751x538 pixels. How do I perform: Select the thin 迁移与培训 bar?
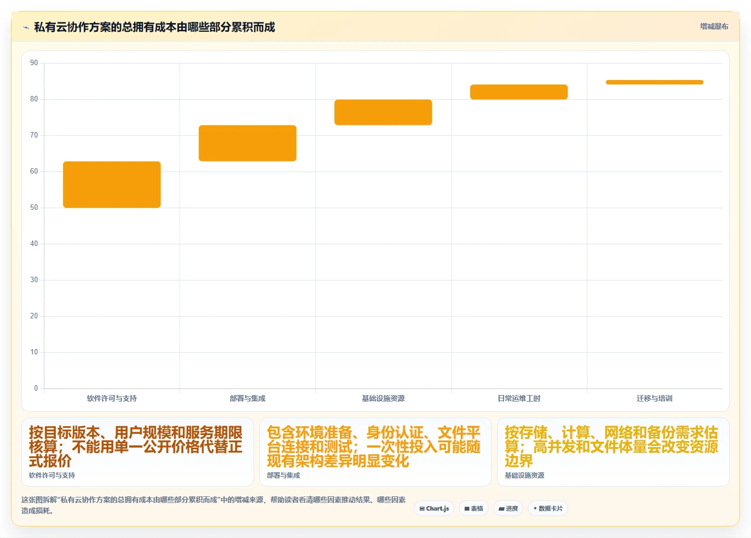[655, 82]
